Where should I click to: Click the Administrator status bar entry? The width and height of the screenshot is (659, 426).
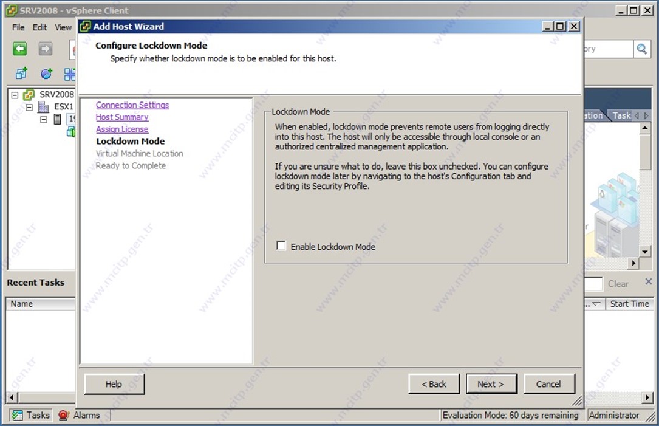coord(613,416)
